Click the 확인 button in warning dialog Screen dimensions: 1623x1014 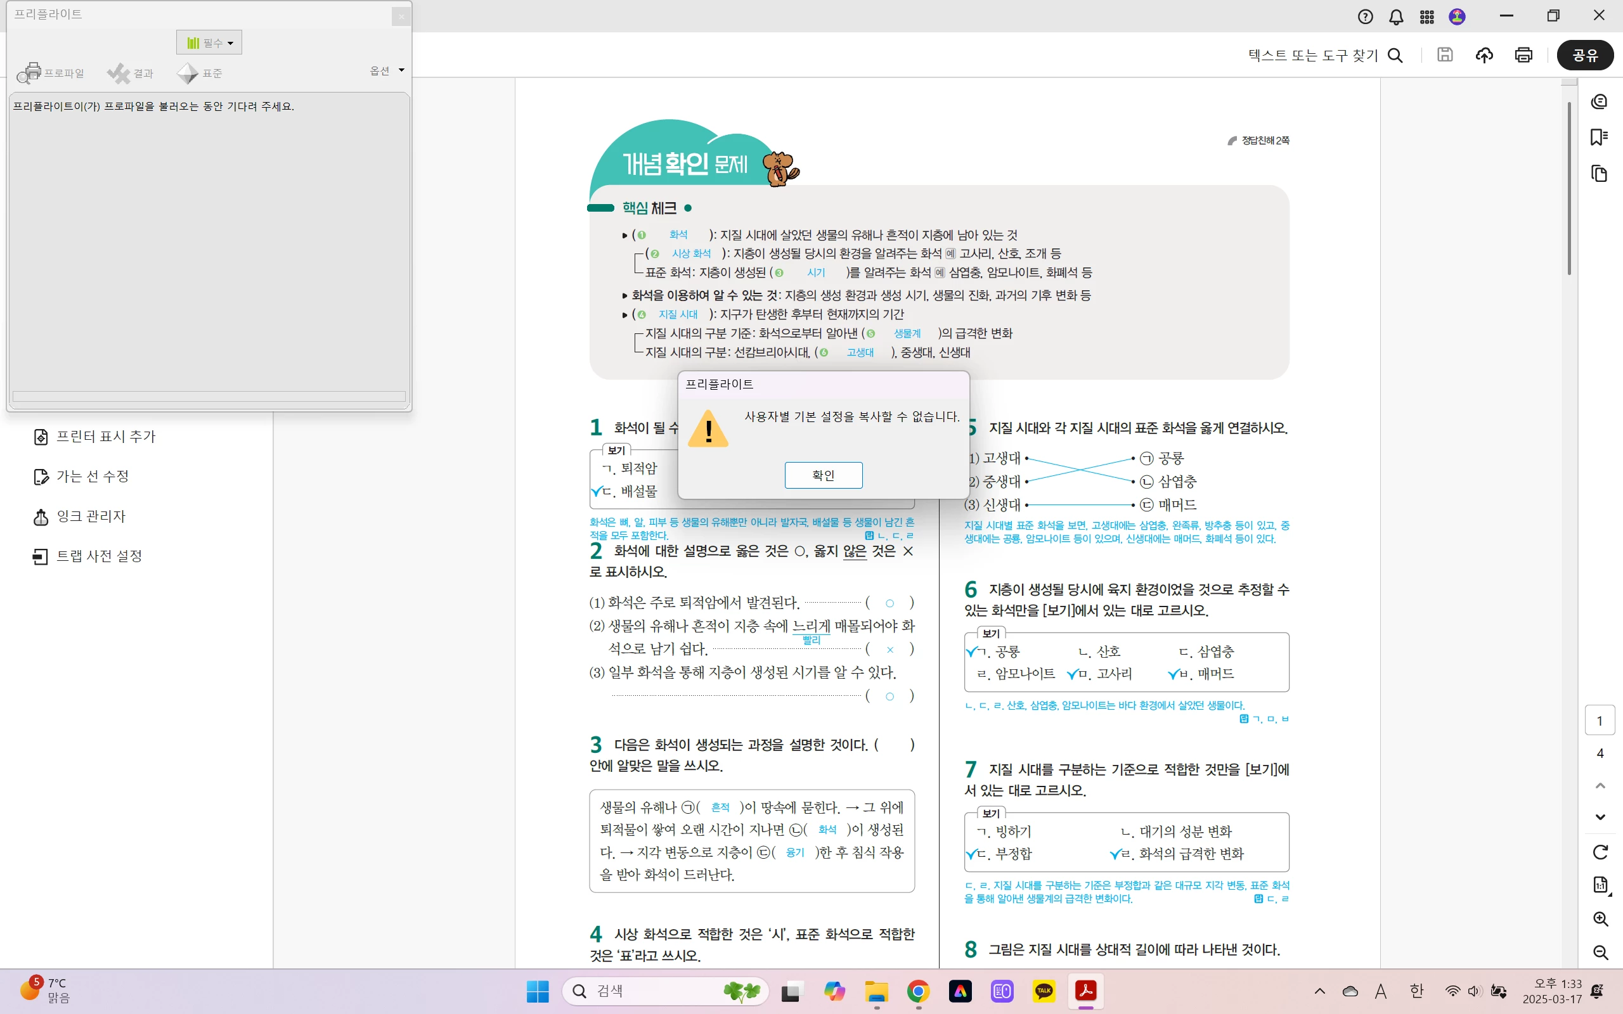(823, 475)
